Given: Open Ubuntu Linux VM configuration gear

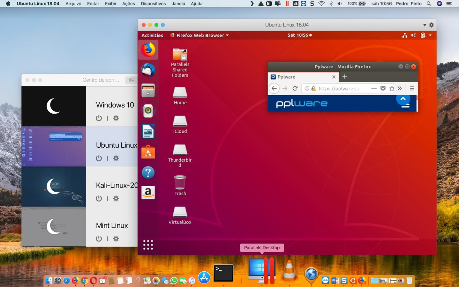Looking at the screenshot, I should point(116,158).
